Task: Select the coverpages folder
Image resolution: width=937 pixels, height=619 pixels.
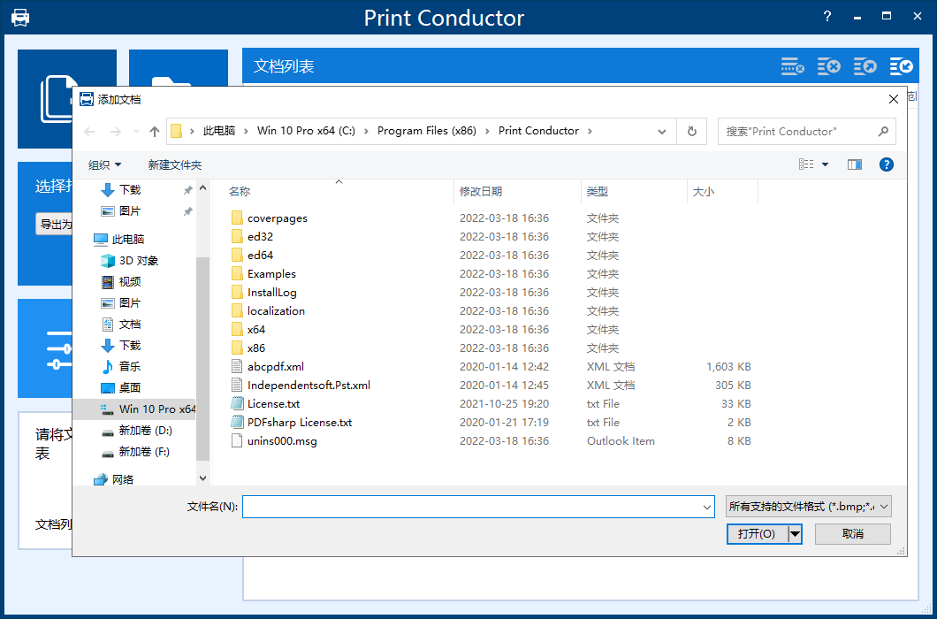Action: click(277, 218)
